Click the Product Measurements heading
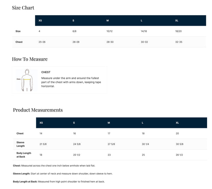The width and height of the screenshot is (212, 189). pyautogui.click(x=38, y=110)
